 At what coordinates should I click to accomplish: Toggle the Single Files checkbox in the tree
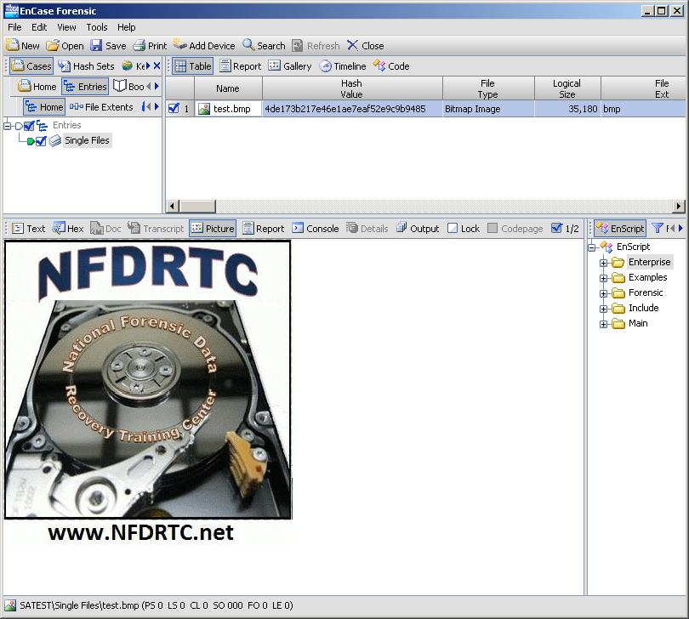click(x=41, y=141)
